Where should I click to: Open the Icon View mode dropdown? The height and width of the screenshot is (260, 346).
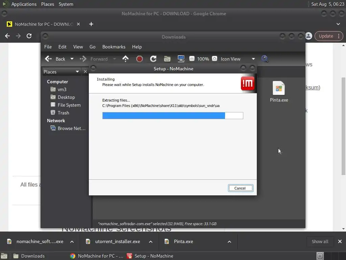click(238, 59)
